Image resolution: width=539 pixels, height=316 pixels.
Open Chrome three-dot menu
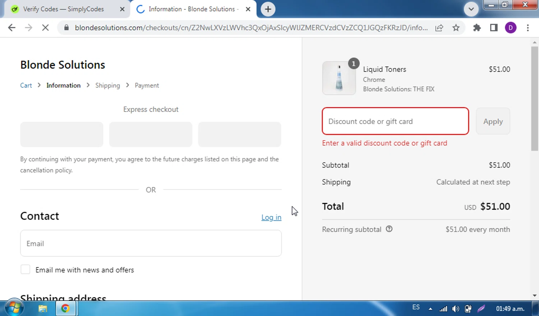(528, 28)
